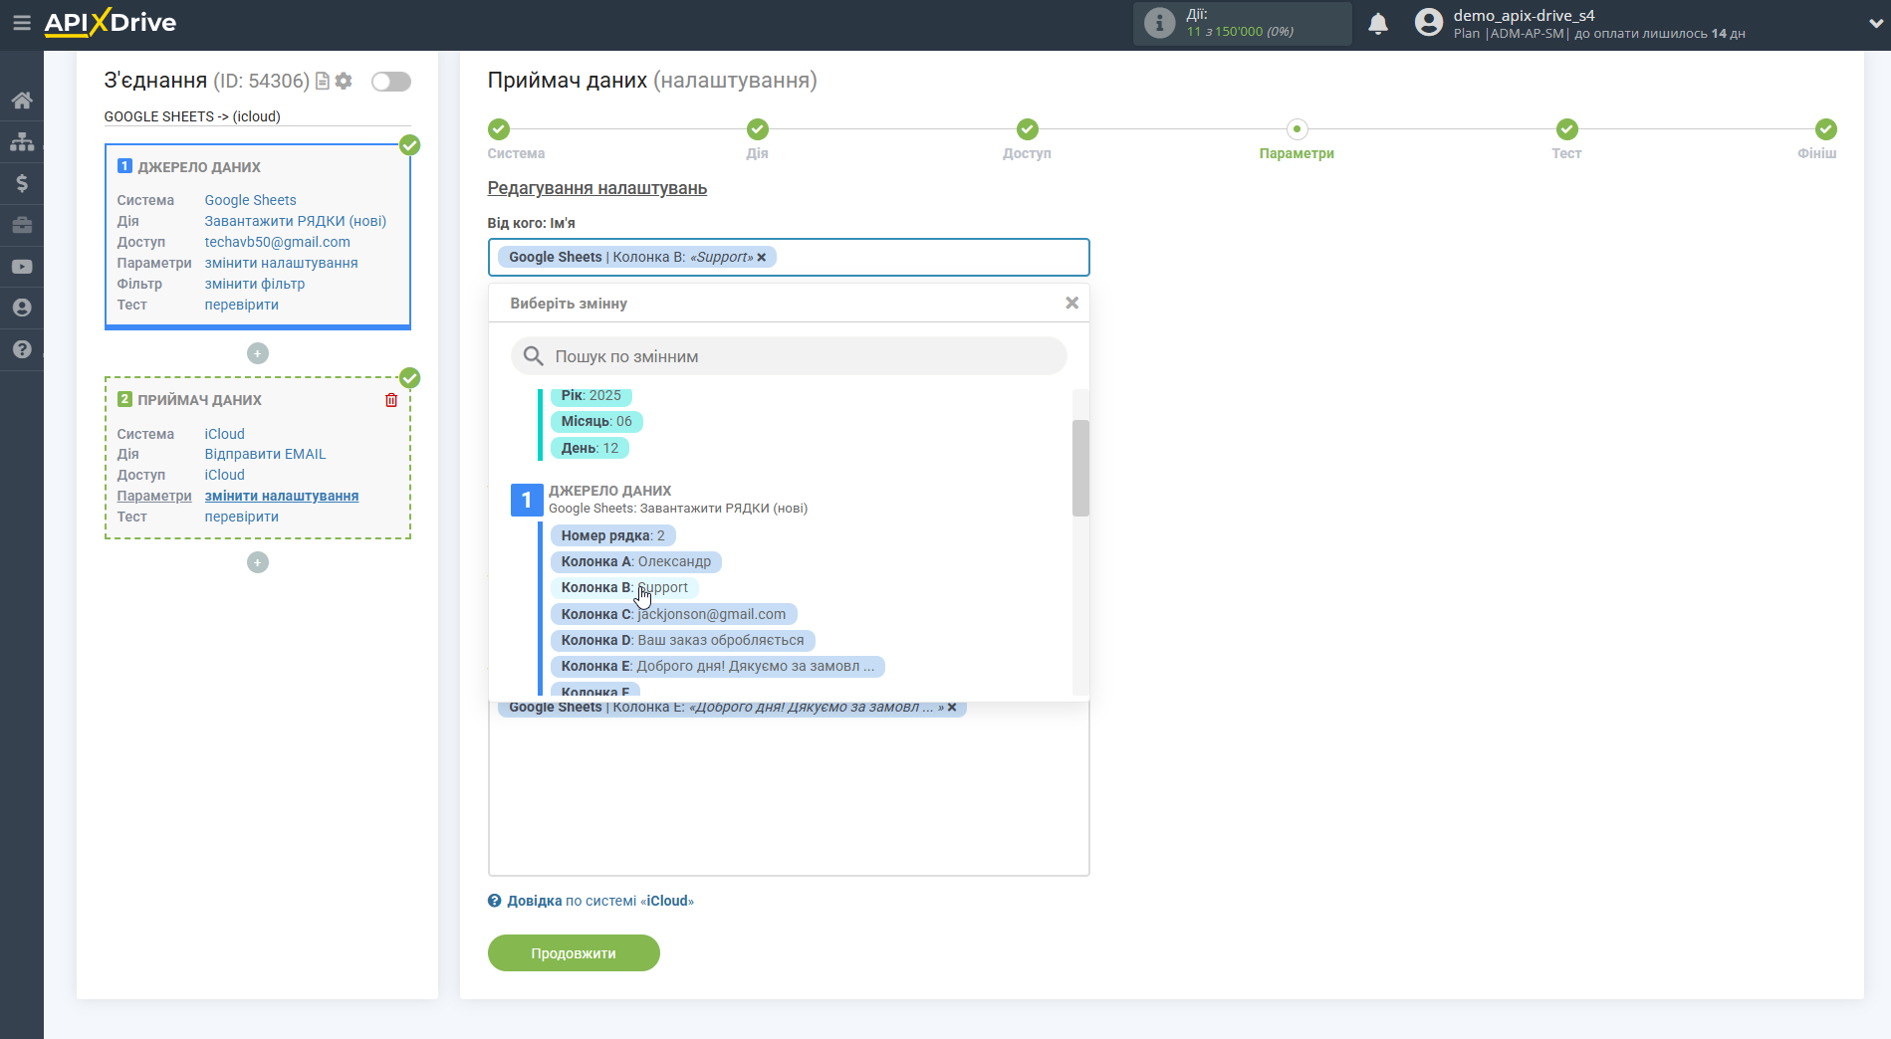This screenshot has height=1039, width=1891.
Task: Click the search magnifier icon
Action: click(534, 356)
